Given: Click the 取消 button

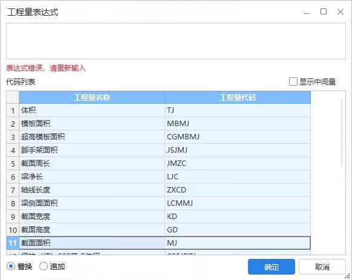Looking at the screenshot, I should coord(322,267).
